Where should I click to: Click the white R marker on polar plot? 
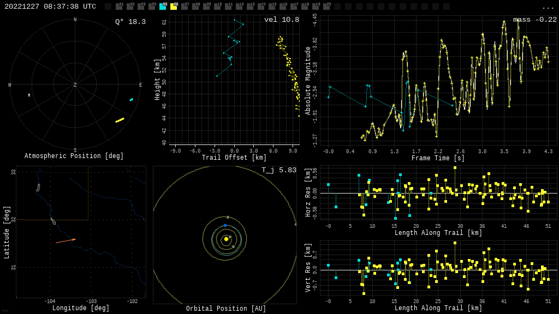tap(29, 95)
